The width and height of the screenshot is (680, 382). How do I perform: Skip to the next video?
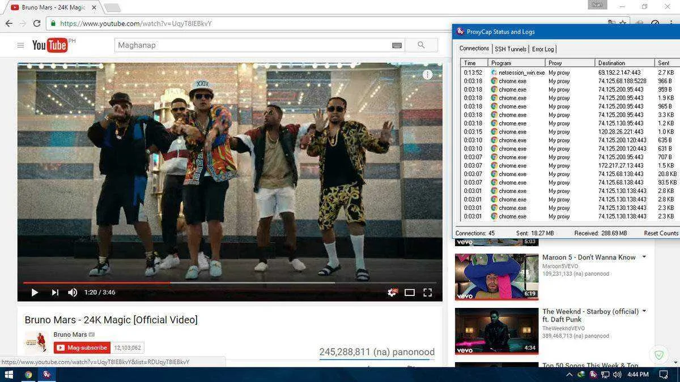click(x=55, y=293)
